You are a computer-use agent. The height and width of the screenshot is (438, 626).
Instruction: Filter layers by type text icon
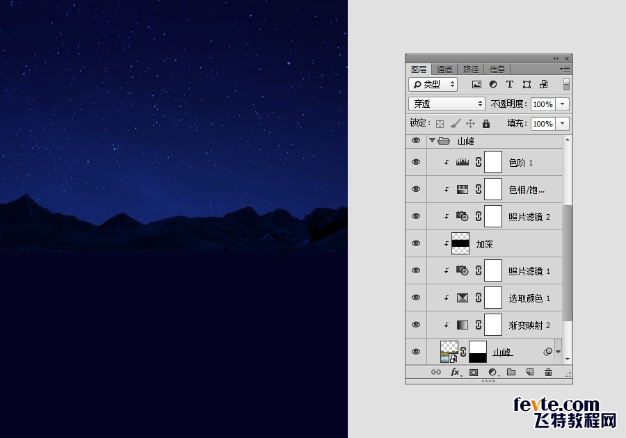[509, 84]
